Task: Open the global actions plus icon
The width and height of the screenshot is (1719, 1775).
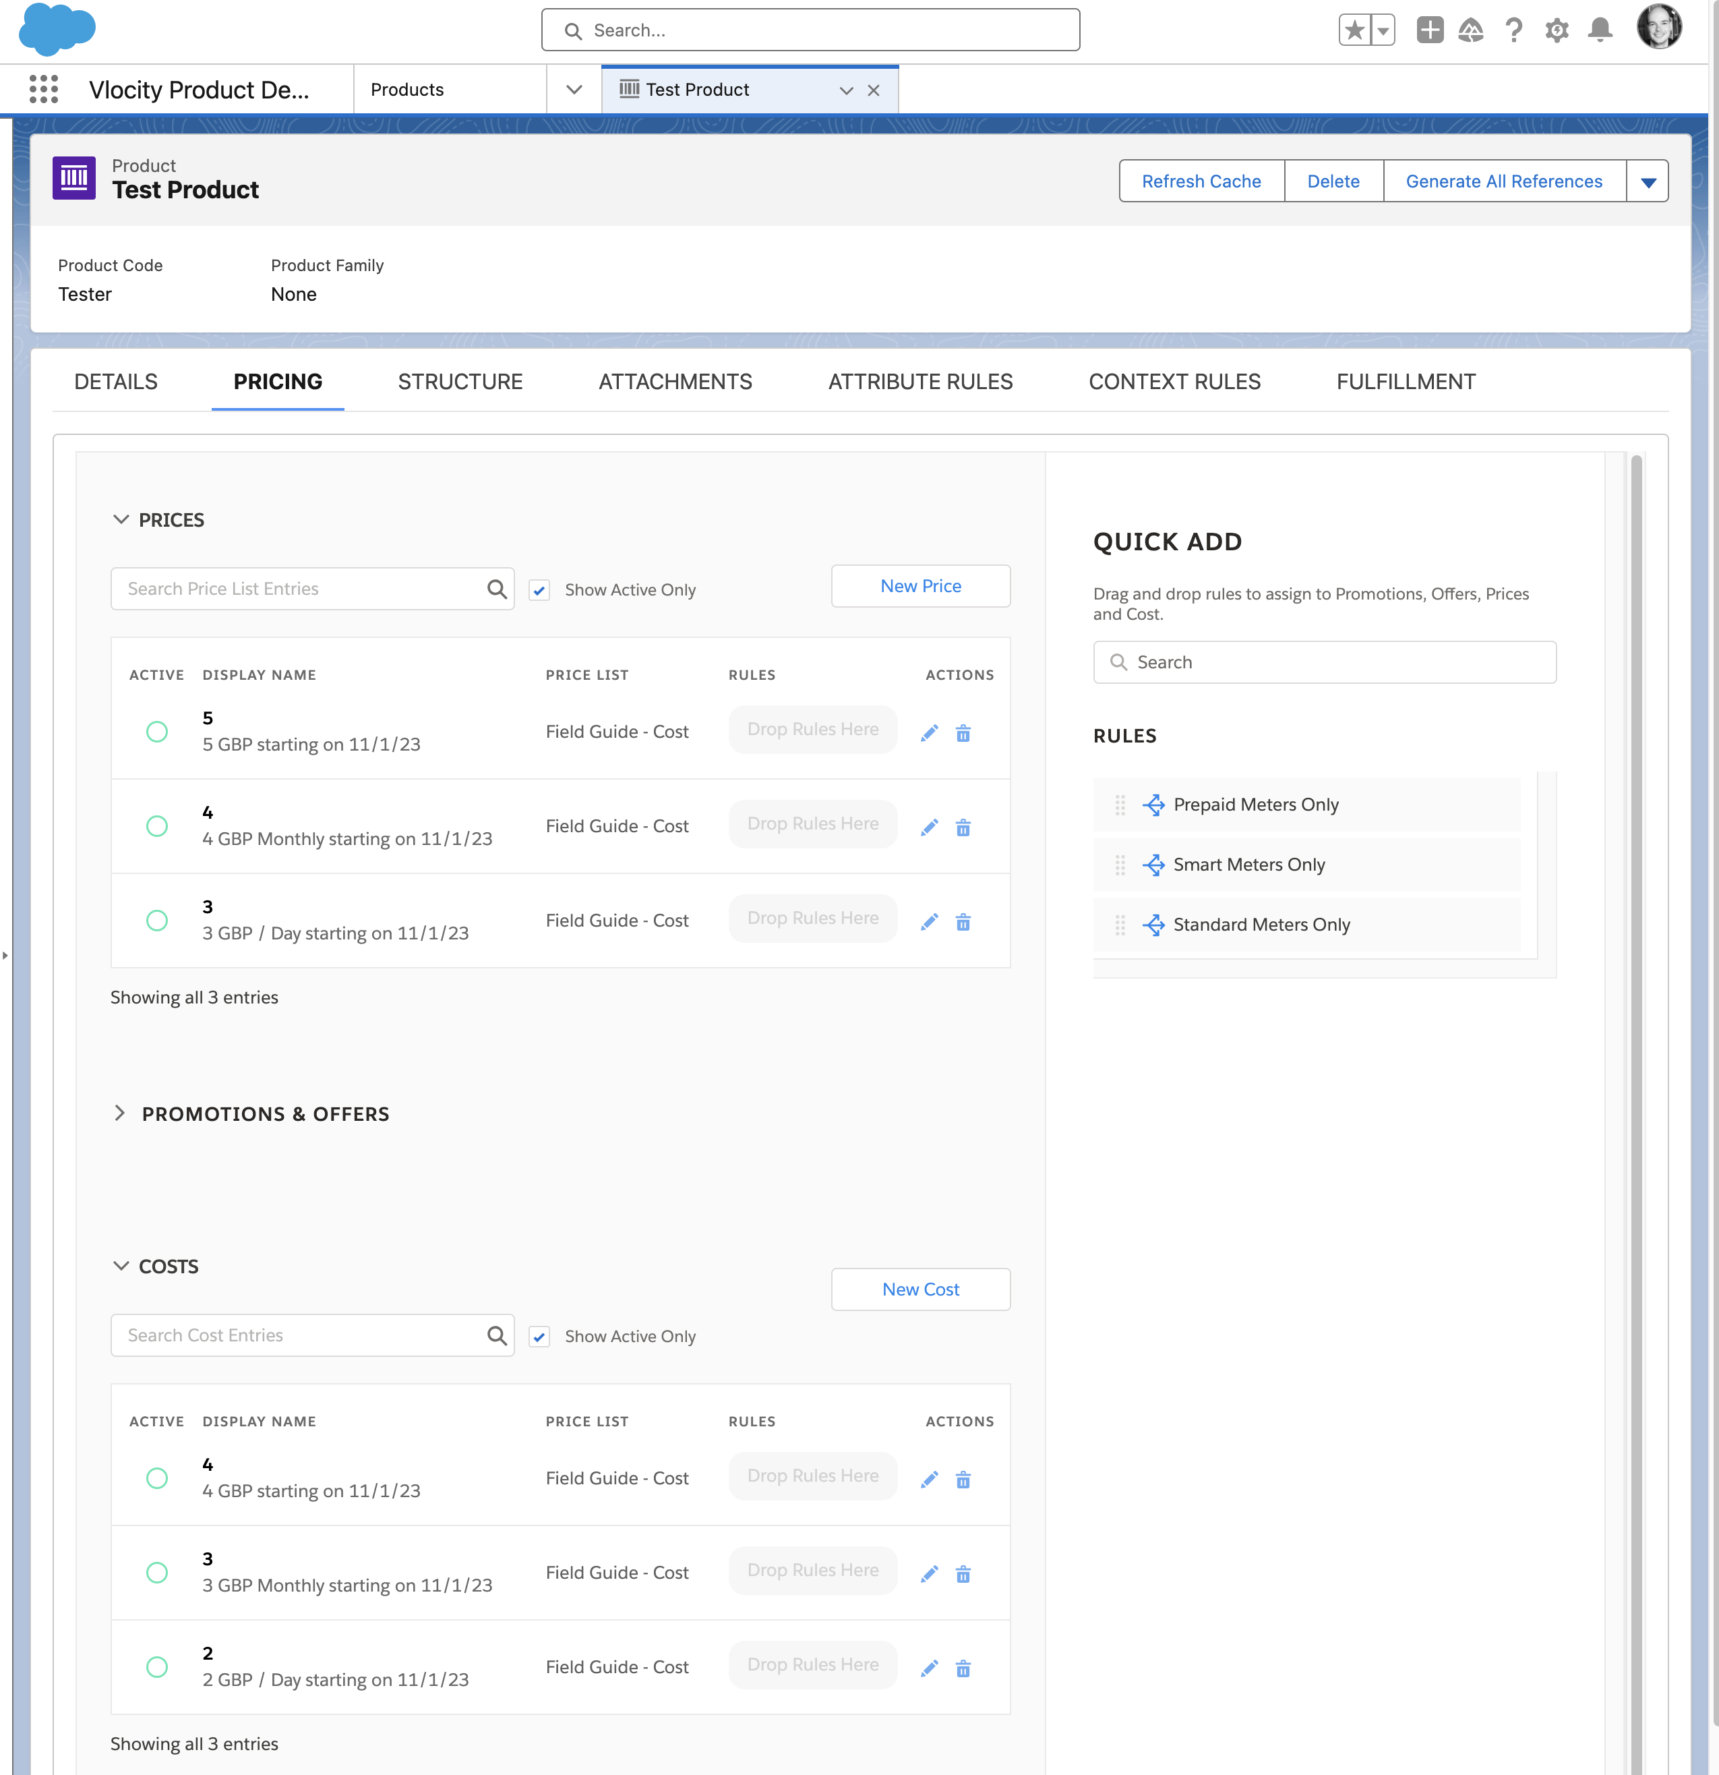Action: pos(1429,30)
